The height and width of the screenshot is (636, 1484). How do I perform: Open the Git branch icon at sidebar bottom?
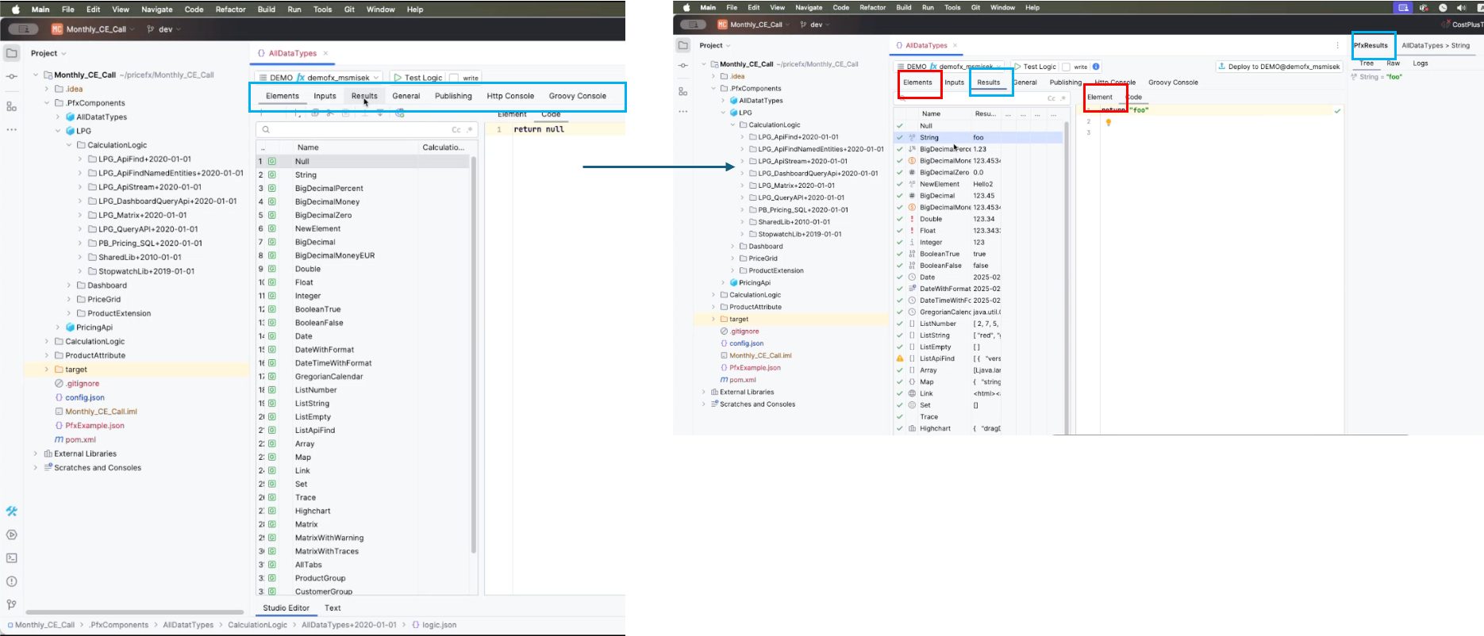pos(11,605)
